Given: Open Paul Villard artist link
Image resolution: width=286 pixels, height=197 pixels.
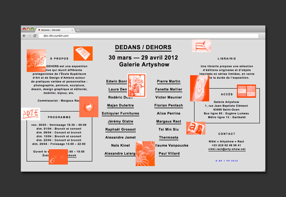Looking at the screenshot, I should [169, 154].
